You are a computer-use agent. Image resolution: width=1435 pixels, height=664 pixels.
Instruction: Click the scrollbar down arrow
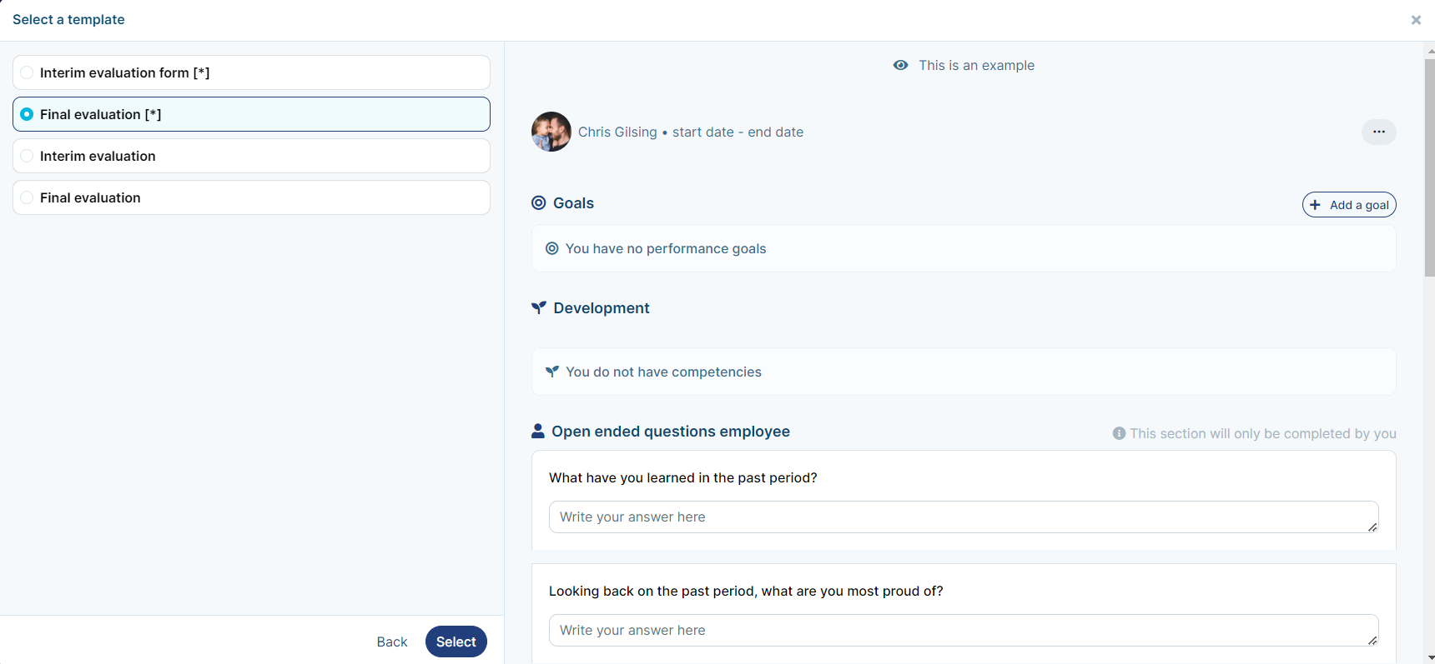coord(1430,657)
